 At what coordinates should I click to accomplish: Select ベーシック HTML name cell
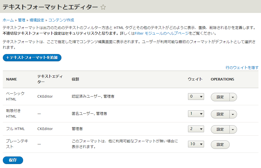15,96
